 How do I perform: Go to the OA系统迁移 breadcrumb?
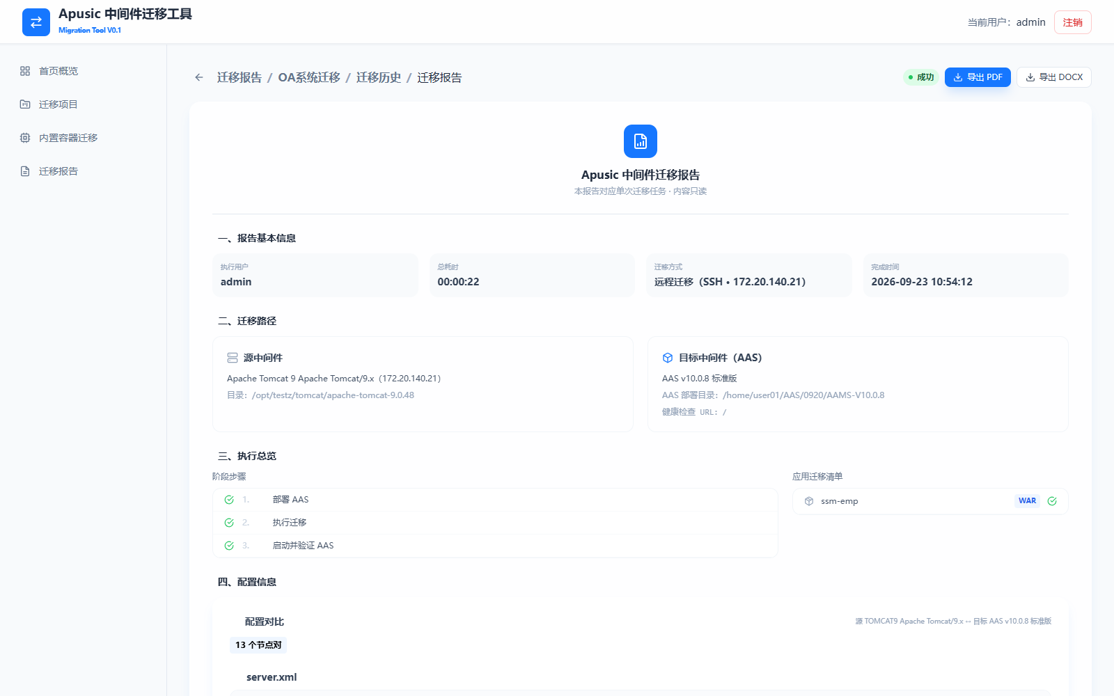click(309, 77)
